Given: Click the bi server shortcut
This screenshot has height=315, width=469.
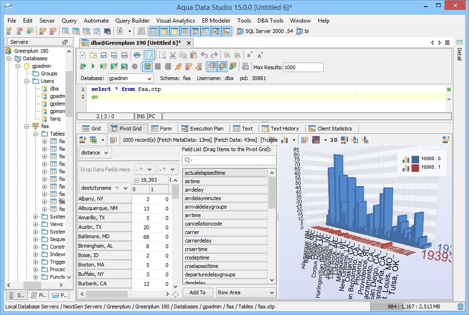Looking at the screenshot, I should [x=302, y=31].
